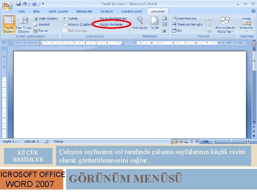
Task: Enable the Kılavuz Çizgileri checkbox
Action: click(65, 25)
